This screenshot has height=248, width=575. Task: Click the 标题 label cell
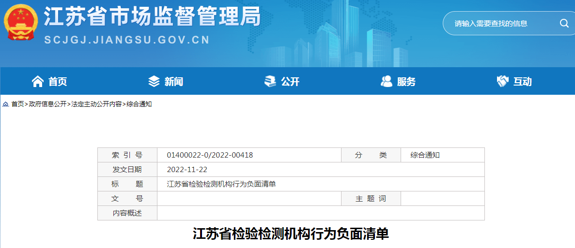pos(127,184)
